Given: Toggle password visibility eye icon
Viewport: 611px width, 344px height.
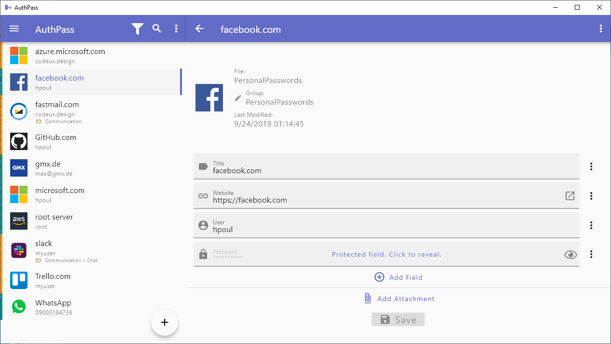Looking at the screenshot, I should point(570,255).
